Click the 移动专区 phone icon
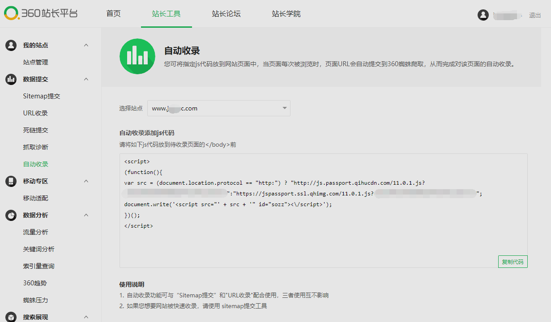Image resolution: width=551 pixels, height=322 pixels. [11, 181]
